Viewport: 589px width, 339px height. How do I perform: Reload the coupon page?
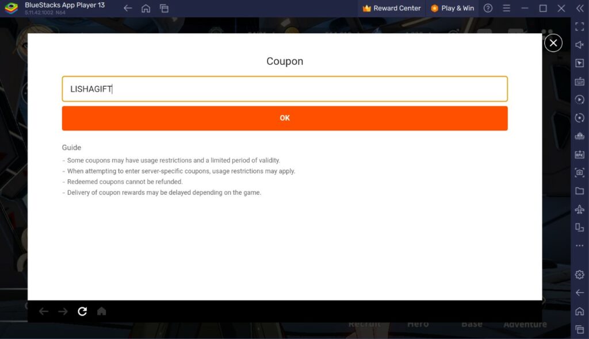[82, 310]
